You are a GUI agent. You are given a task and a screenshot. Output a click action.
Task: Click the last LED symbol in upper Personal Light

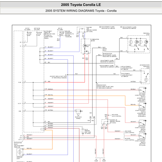[x=146, y=42]
